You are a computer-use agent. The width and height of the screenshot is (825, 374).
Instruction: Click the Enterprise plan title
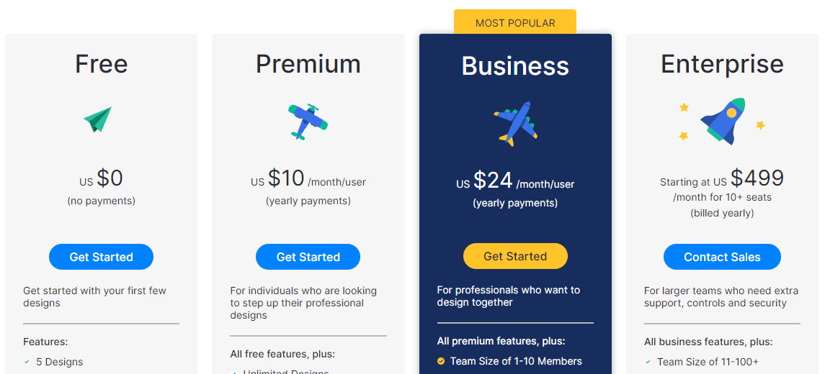pos(723,64)
